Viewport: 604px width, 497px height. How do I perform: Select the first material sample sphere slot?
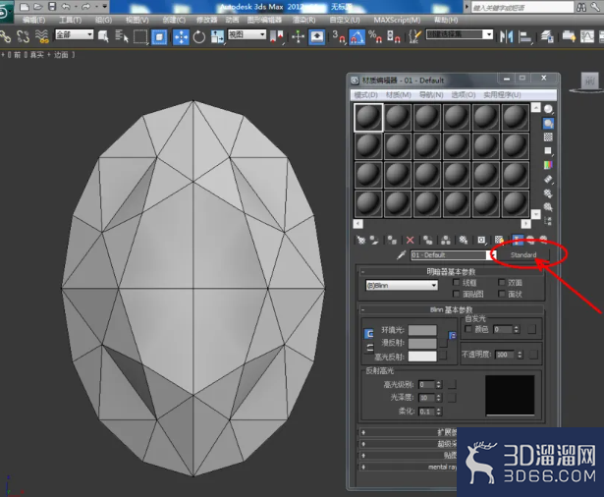coord(368,118)
